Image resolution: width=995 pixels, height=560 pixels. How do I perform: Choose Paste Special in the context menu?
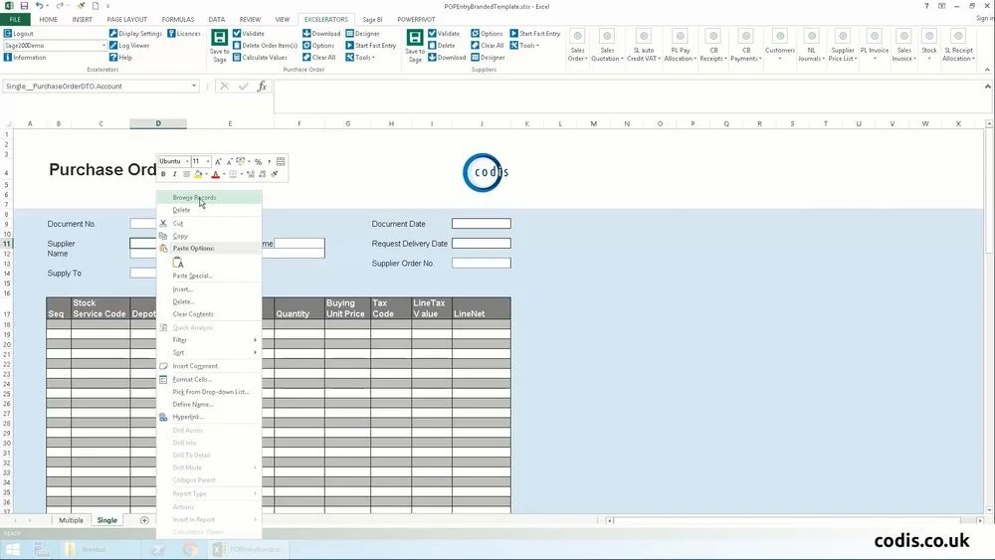tap(209, 276)
